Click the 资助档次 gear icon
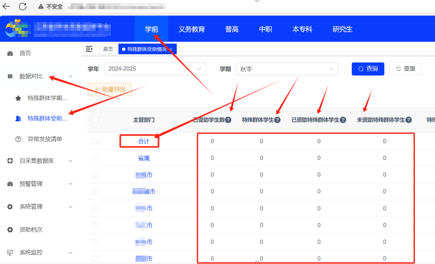Image resolution: width=435 pixels, height=264 pixels. [10, 230]
